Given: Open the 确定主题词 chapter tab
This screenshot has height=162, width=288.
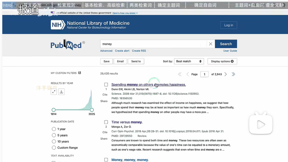Looking at the screenshot, I should pos(169,5).
